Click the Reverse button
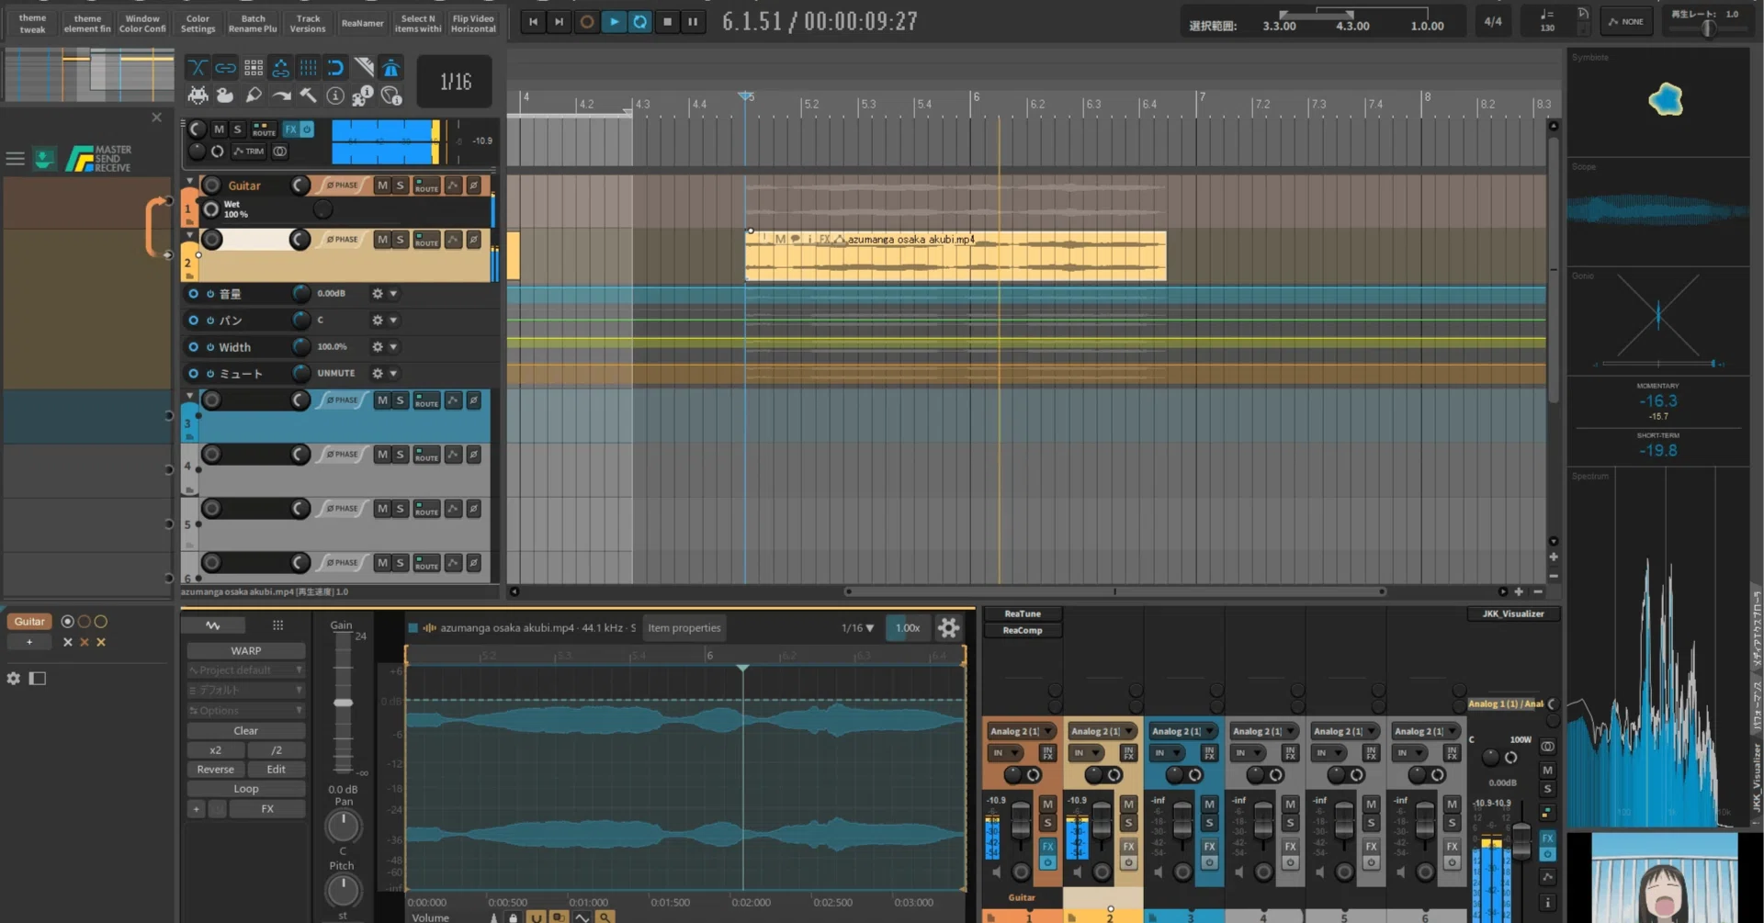This screenshot has height=923, width=1764. coord(215,770)
